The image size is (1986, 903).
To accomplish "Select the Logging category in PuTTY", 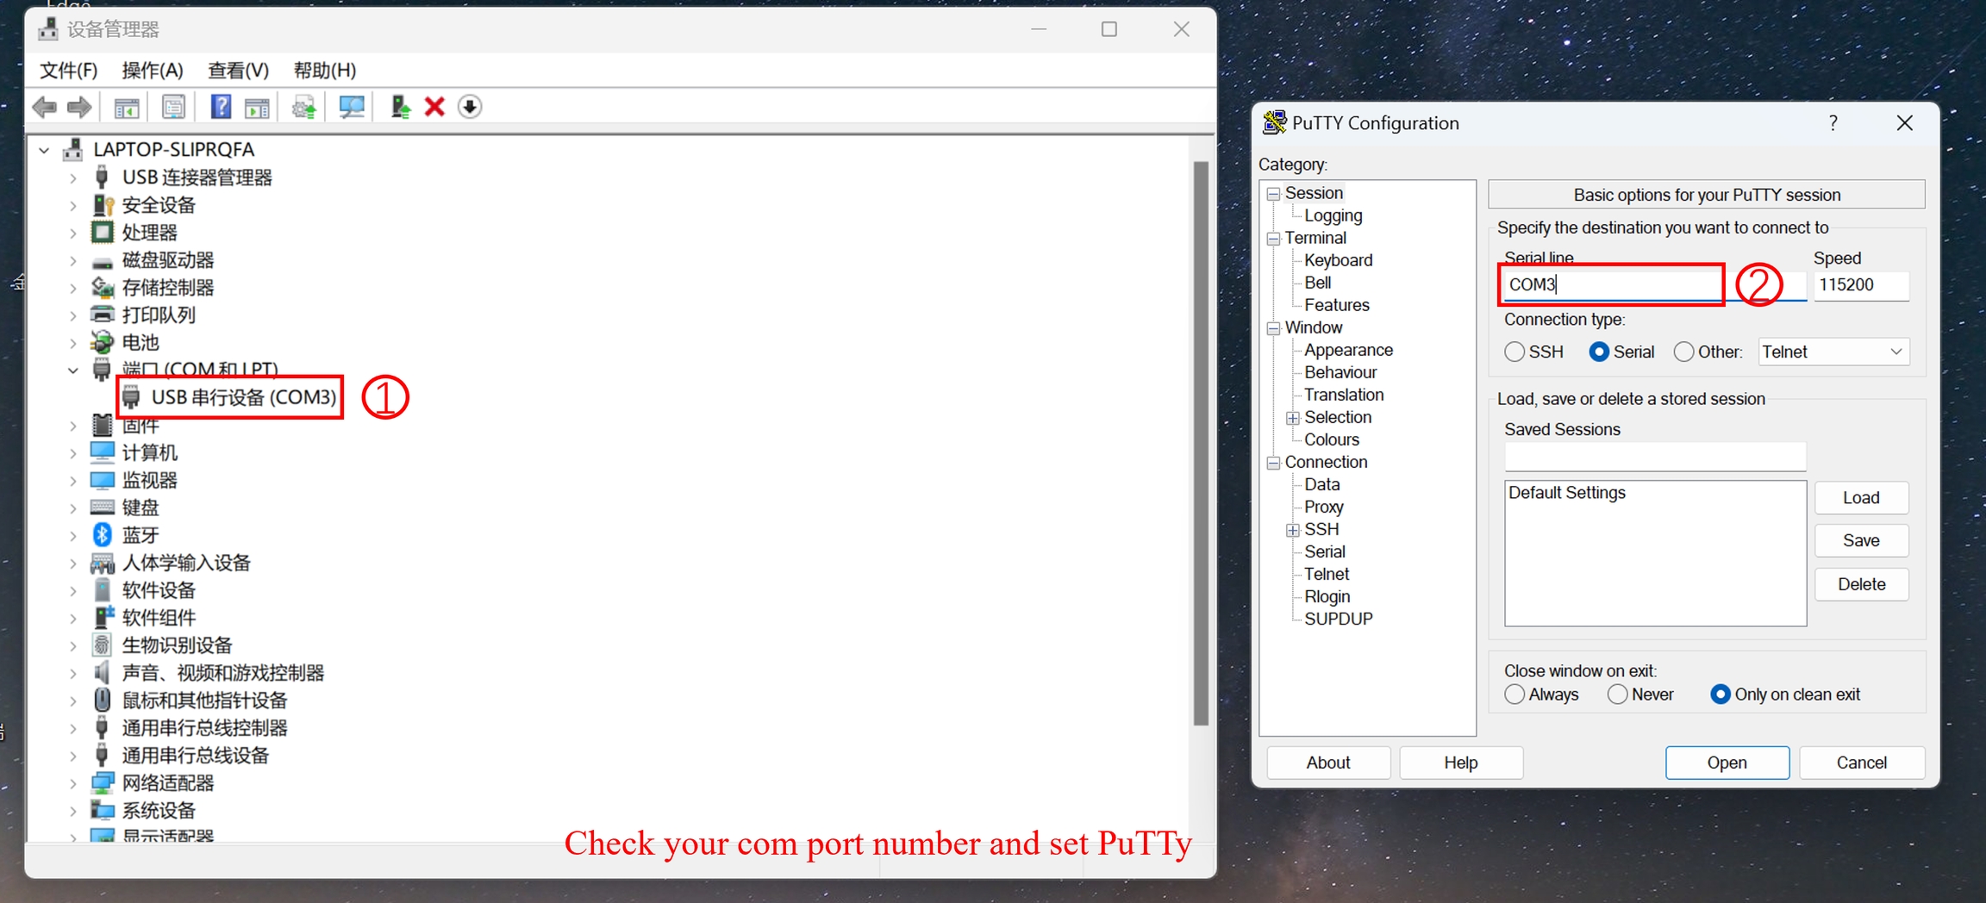I will (1333, 215).
